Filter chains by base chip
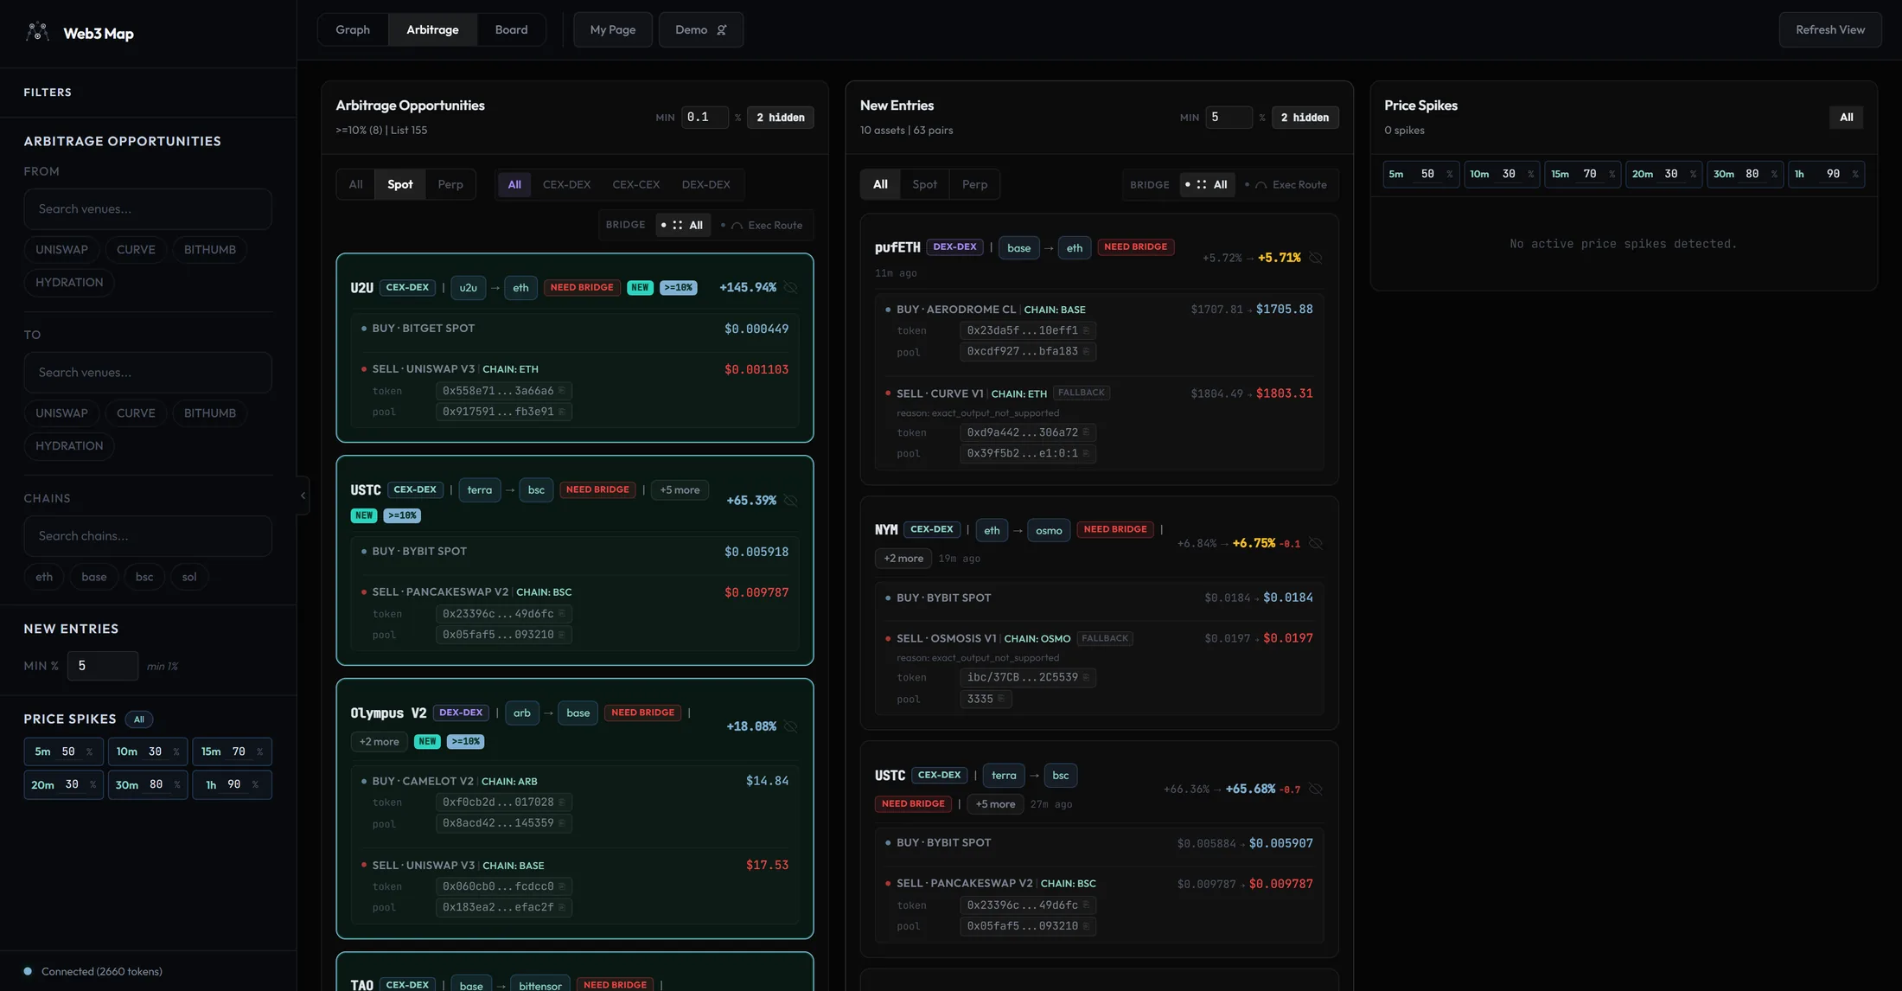 (x=94, y=577)
